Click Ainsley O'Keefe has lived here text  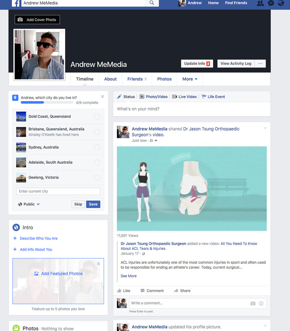click(x=54, y=135)
